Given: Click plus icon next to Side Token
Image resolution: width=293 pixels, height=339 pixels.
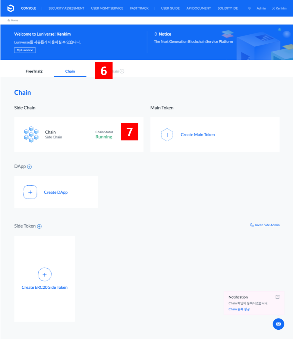Looking at the screenshot, I should click(x=39, y=226).
